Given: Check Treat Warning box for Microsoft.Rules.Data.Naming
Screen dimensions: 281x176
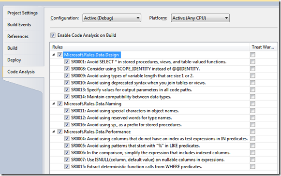Looking at the screenshot, I should [x=252, y=103].
